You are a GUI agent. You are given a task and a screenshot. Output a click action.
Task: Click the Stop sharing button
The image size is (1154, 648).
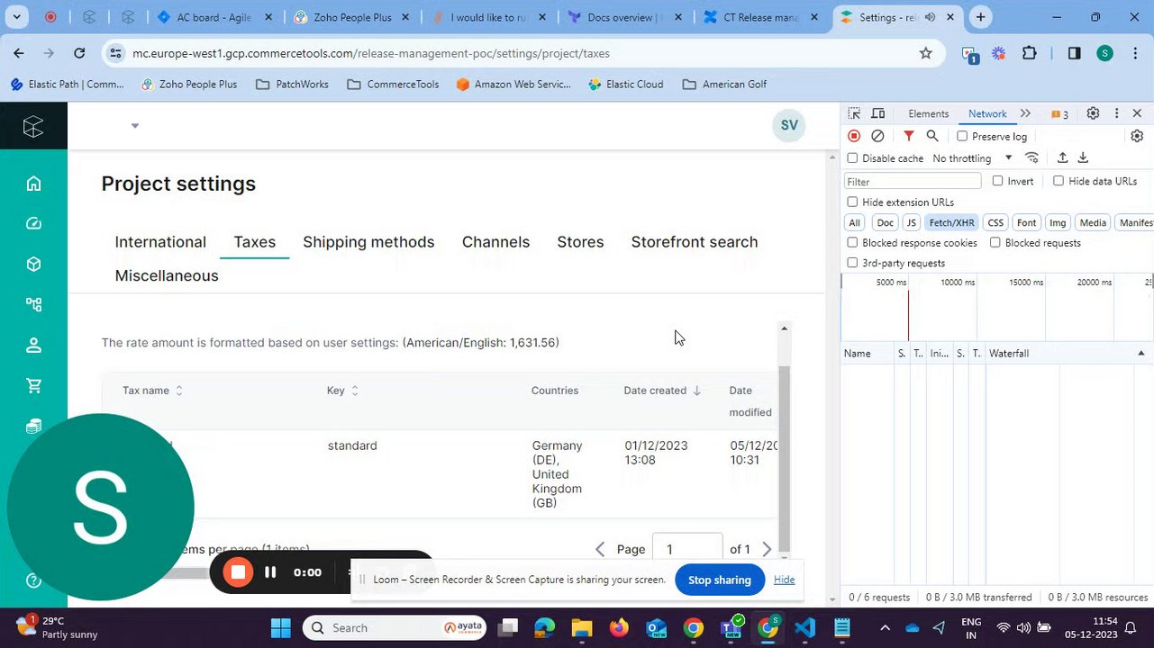(x=719, y=580)
